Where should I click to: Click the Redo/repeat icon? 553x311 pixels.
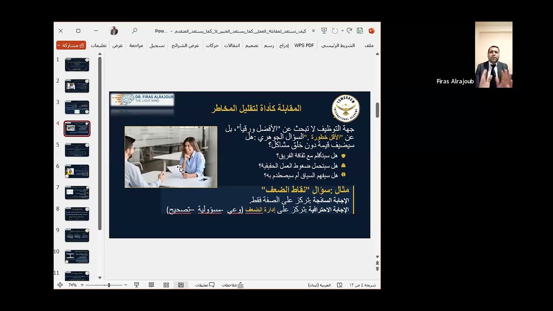(335, 31)
